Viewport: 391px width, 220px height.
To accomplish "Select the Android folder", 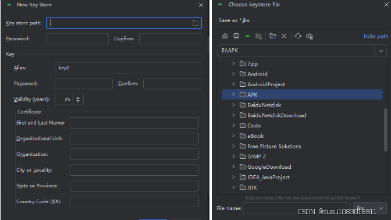I will point(302,74).
